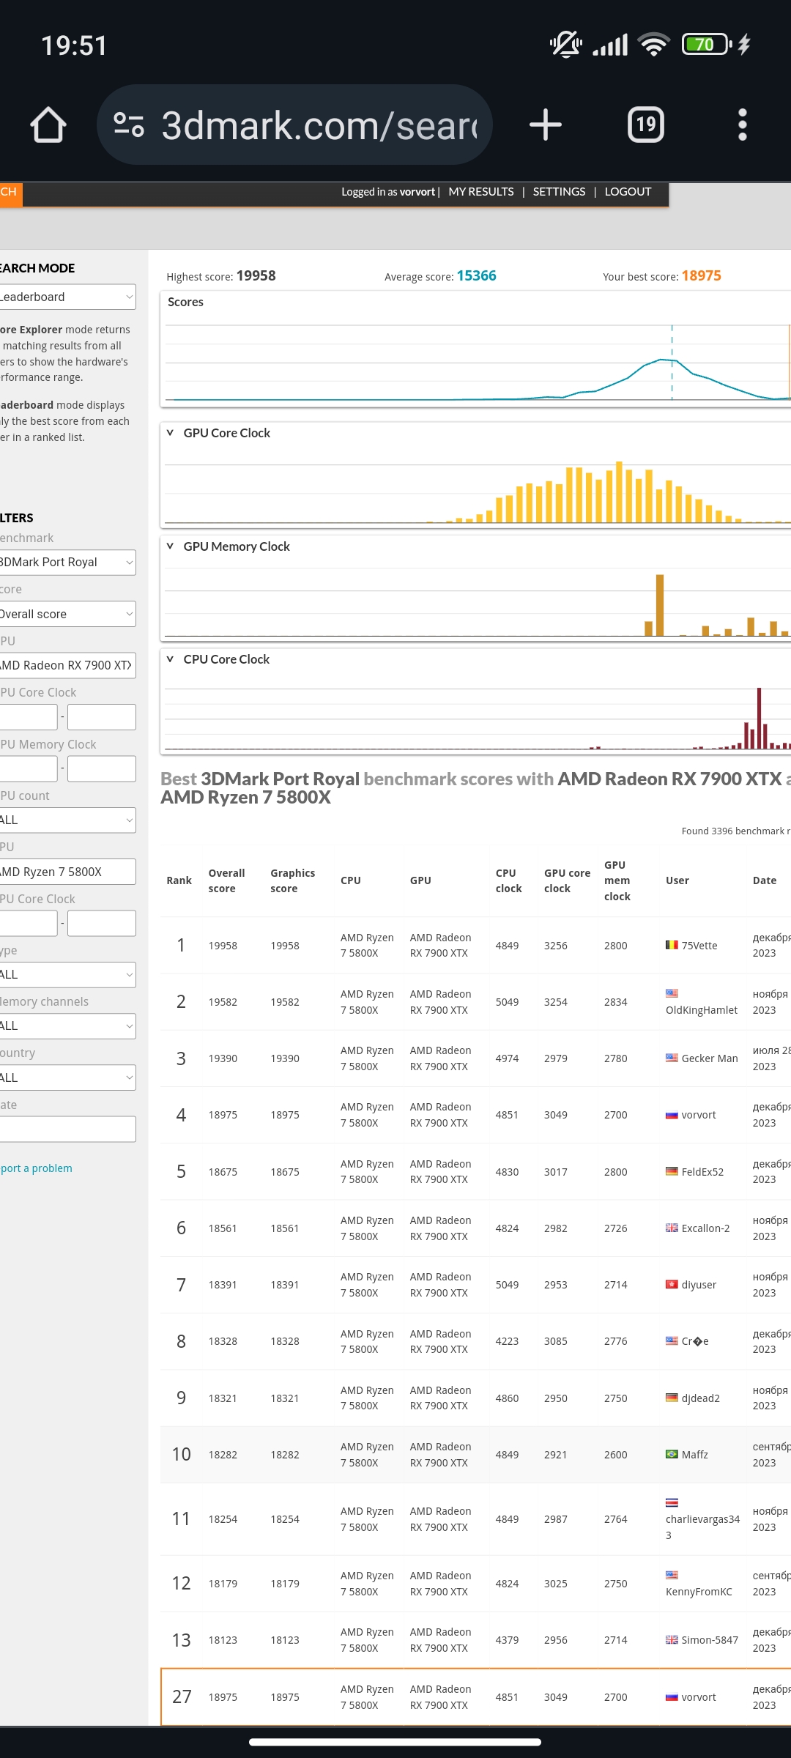Open user Maffz's result
This screenshot has width=791, height=1758.
[694, 1455]
